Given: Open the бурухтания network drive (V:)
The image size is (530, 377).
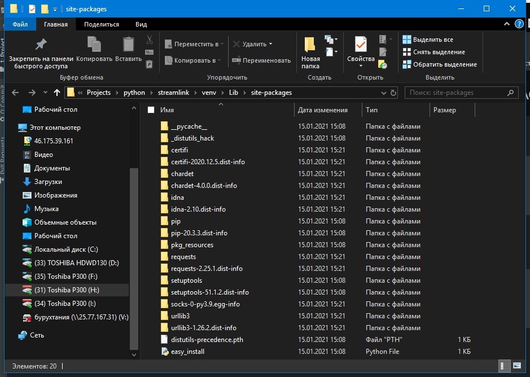Looking at the screenshot, I should 81,317.
